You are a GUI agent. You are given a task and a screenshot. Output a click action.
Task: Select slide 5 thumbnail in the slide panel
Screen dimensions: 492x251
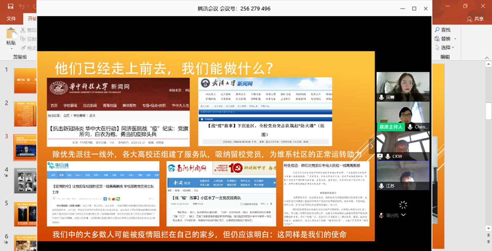coord(25,213)
